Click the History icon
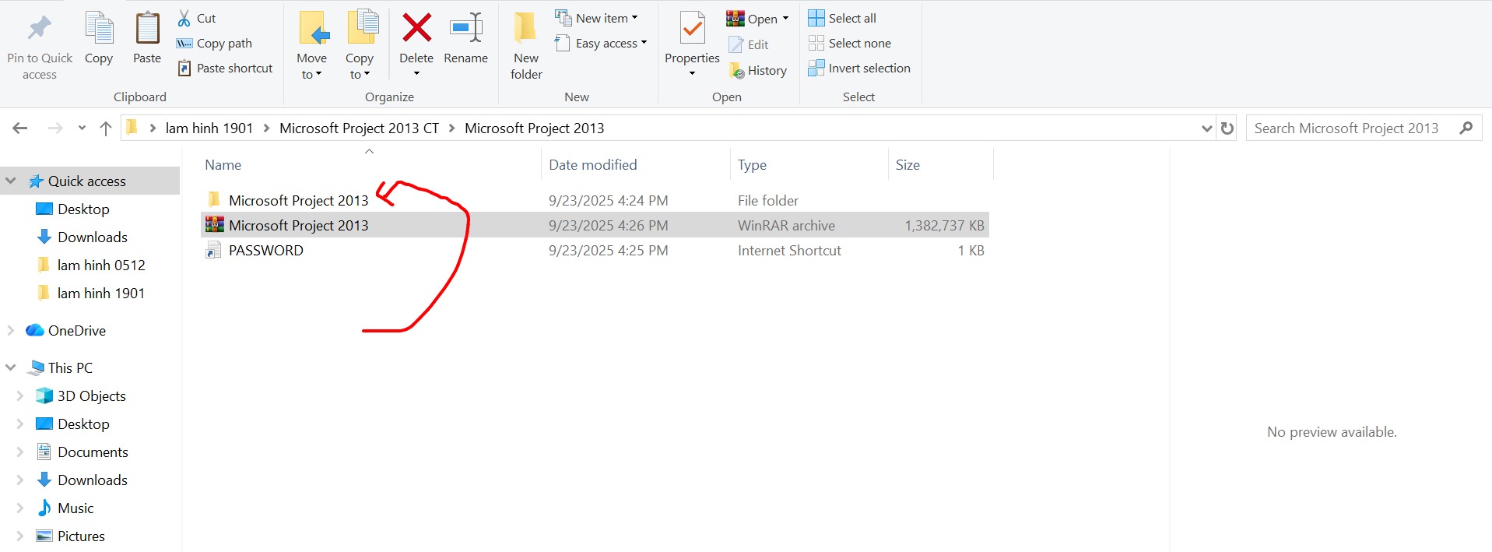This screenshot has width=1492, height=552. click(736, 71)
